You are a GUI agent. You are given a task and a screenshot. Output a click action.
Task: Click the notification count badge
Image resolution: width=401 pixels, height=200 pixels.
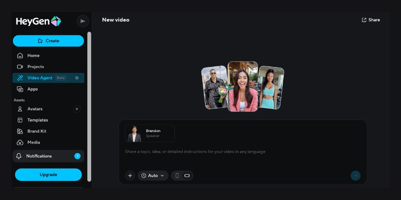coord(77,156)
